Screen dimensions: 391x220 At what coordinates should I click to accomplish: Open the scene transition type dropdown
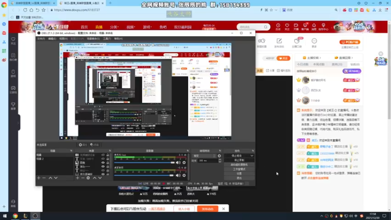[x=204, y=156]
